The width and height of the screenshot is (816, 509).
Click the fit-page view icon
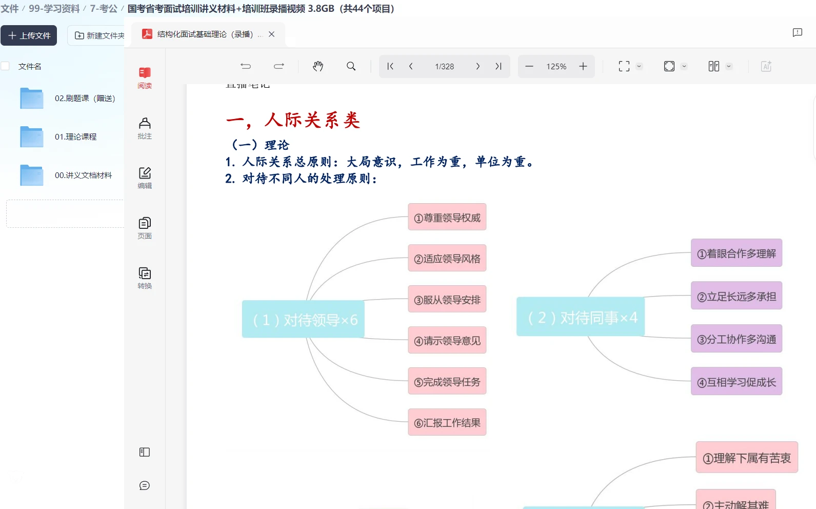point(669,66)
